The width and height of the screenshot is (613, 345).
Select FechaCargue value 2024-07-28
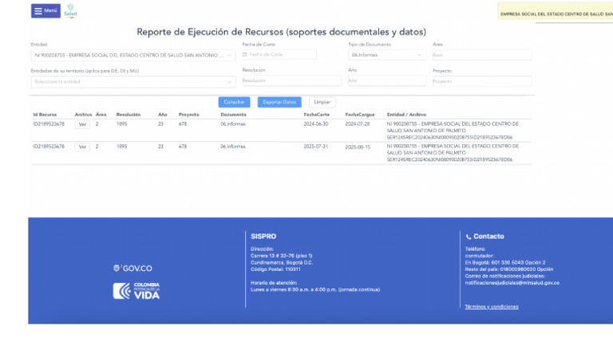pos(358,124)
